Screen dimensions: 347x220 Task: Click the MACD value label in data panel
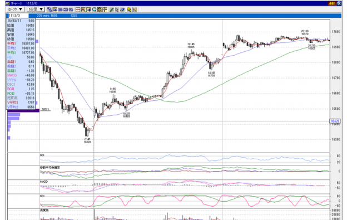pyautogui.click(x=12, y=75)
